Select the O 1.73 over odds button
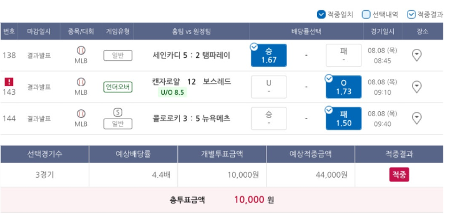449x219 pixels. click(344, 87)
